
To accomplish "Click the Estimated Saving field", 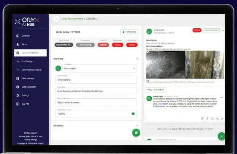I will 96,114.
